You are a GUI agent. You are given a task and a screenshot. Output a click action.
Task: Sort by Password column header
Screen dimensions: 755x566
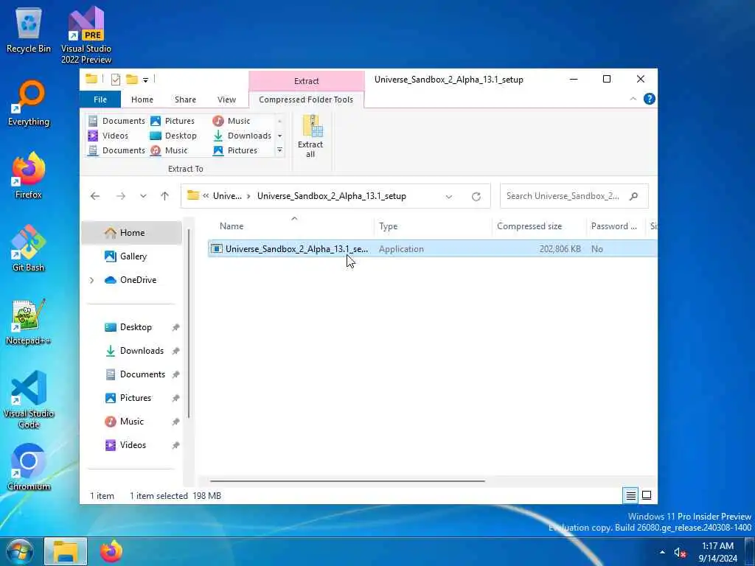click(615, 226)
